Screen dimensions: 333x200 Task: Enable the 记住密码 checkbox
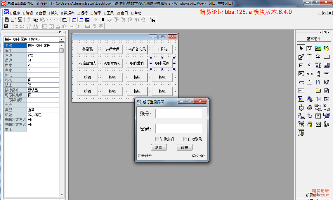tap(157, 139)
